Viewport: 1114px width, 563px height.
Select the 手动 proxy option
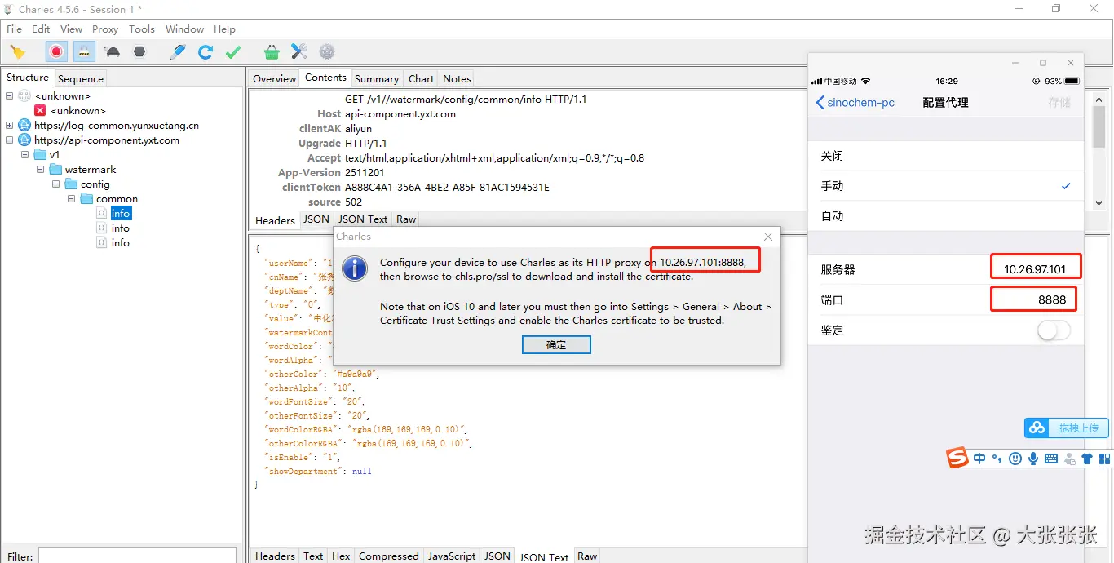point(946,186)
